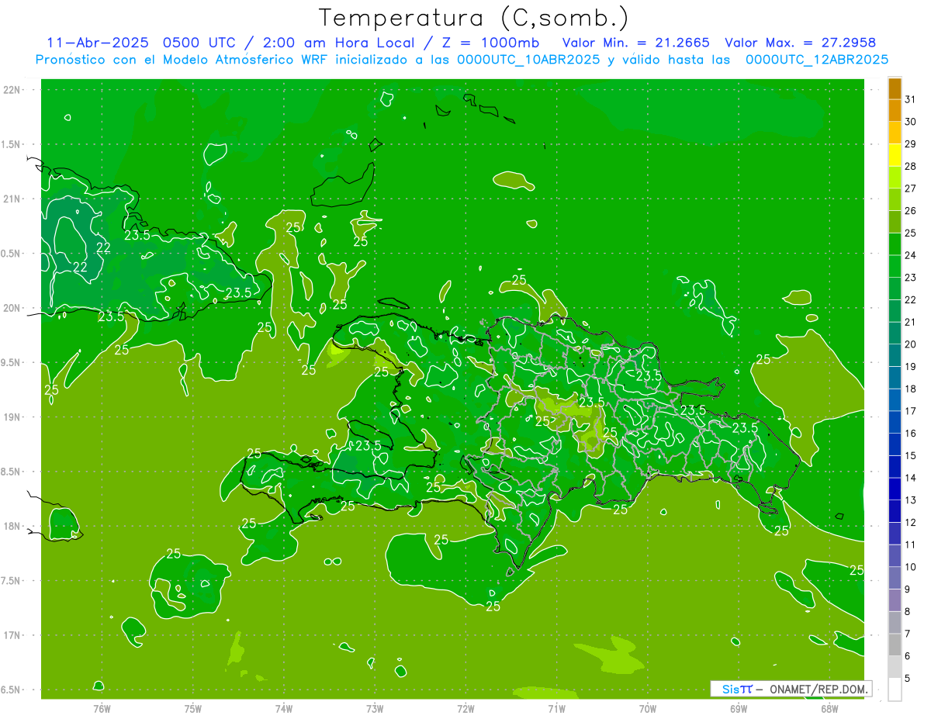This screenshot has height=719, width=931.
Task: Click the "Valor Min. = 21.2665" value
Action: click(x=636, y=43)
